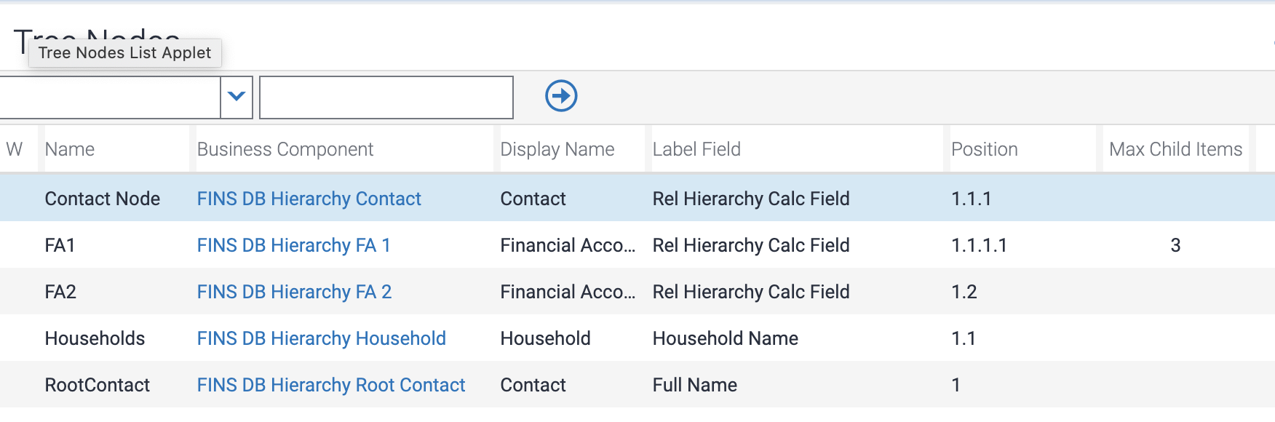
Task: Click the query field combo box text area
Action: pos(109,97)
